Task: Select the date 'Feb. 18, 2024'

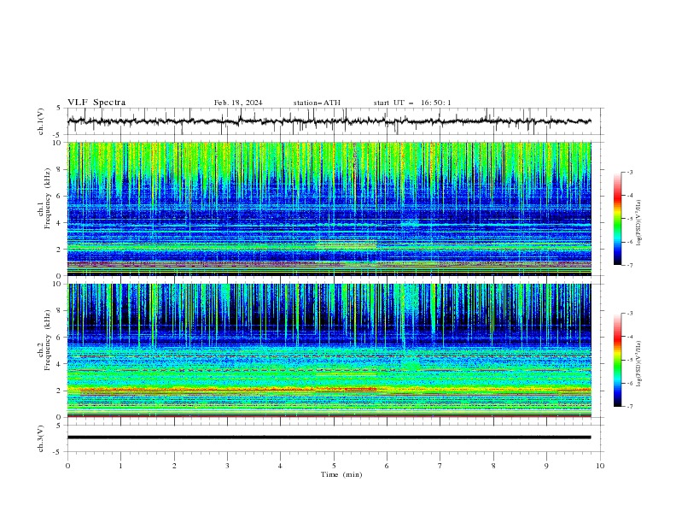Action: pyautogui.click(x=238, y=103)
